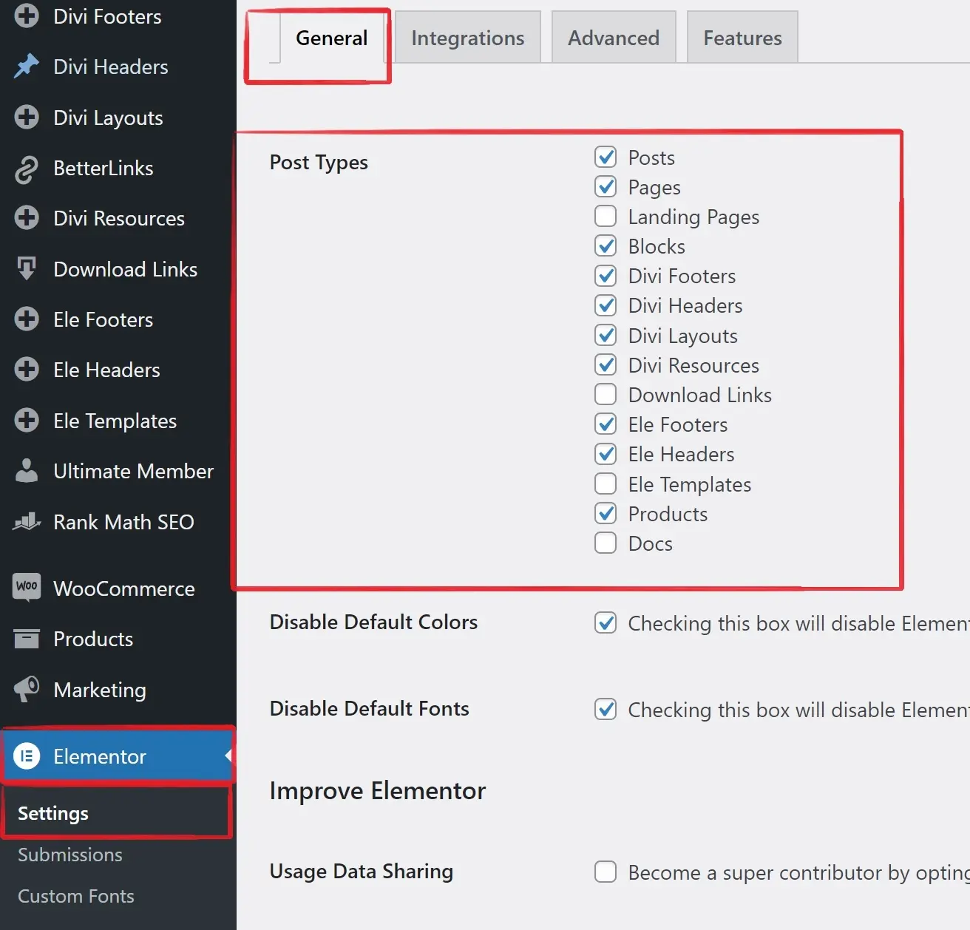Switch to the Integrations tab

(468, 38)
